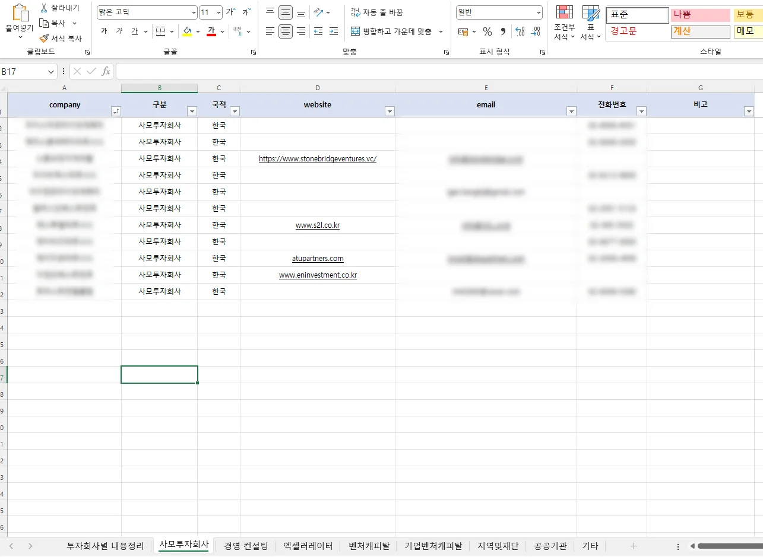Open the 전화번호 column filter
This screenshot has height=557, width=763.
pos(641,111)
